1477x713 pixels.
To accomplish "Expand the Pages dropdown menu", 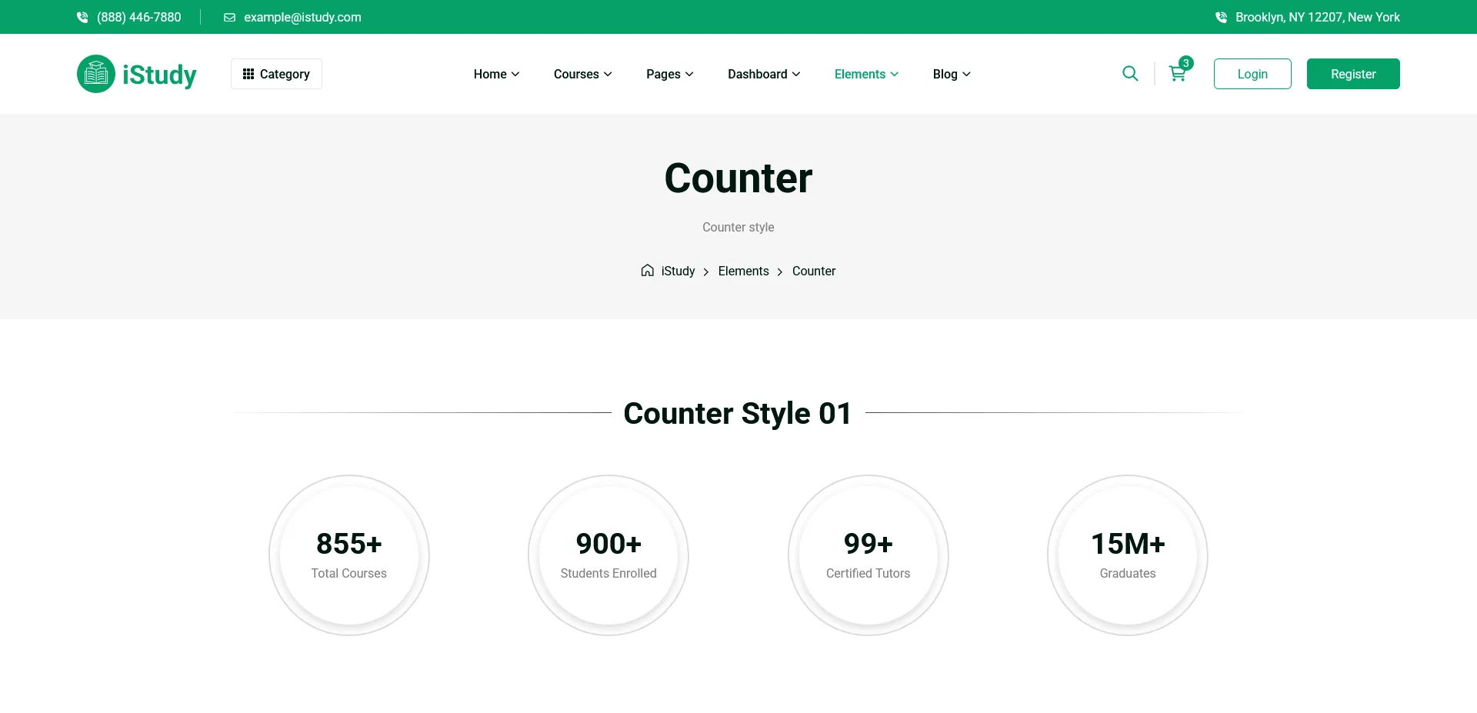I will pos(669,74).
